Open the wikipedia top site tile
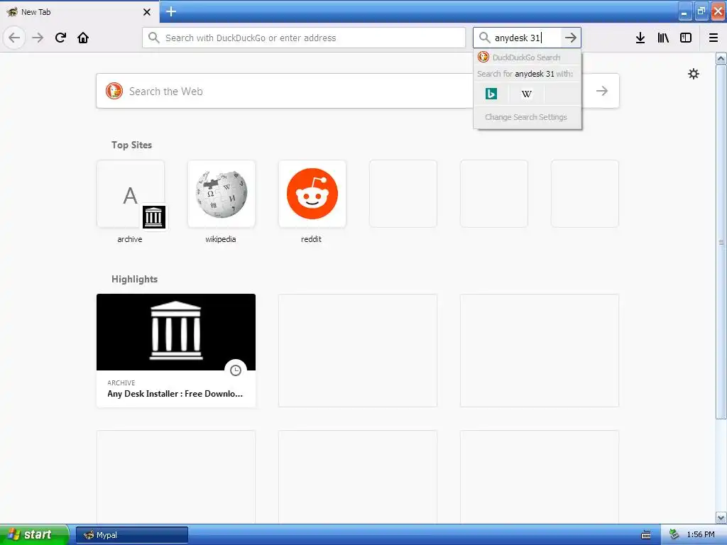Screen dimensions: 727x545 coord(222,194)
